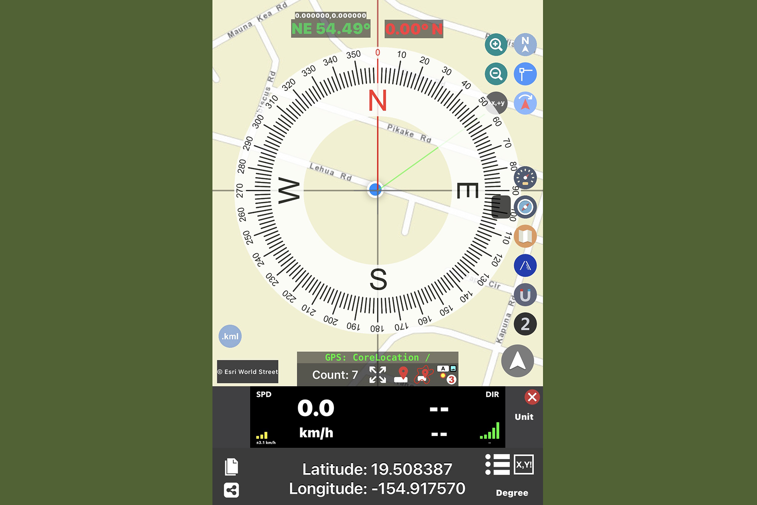
Task: Tap the compass icon button
Action: point(525,207)
